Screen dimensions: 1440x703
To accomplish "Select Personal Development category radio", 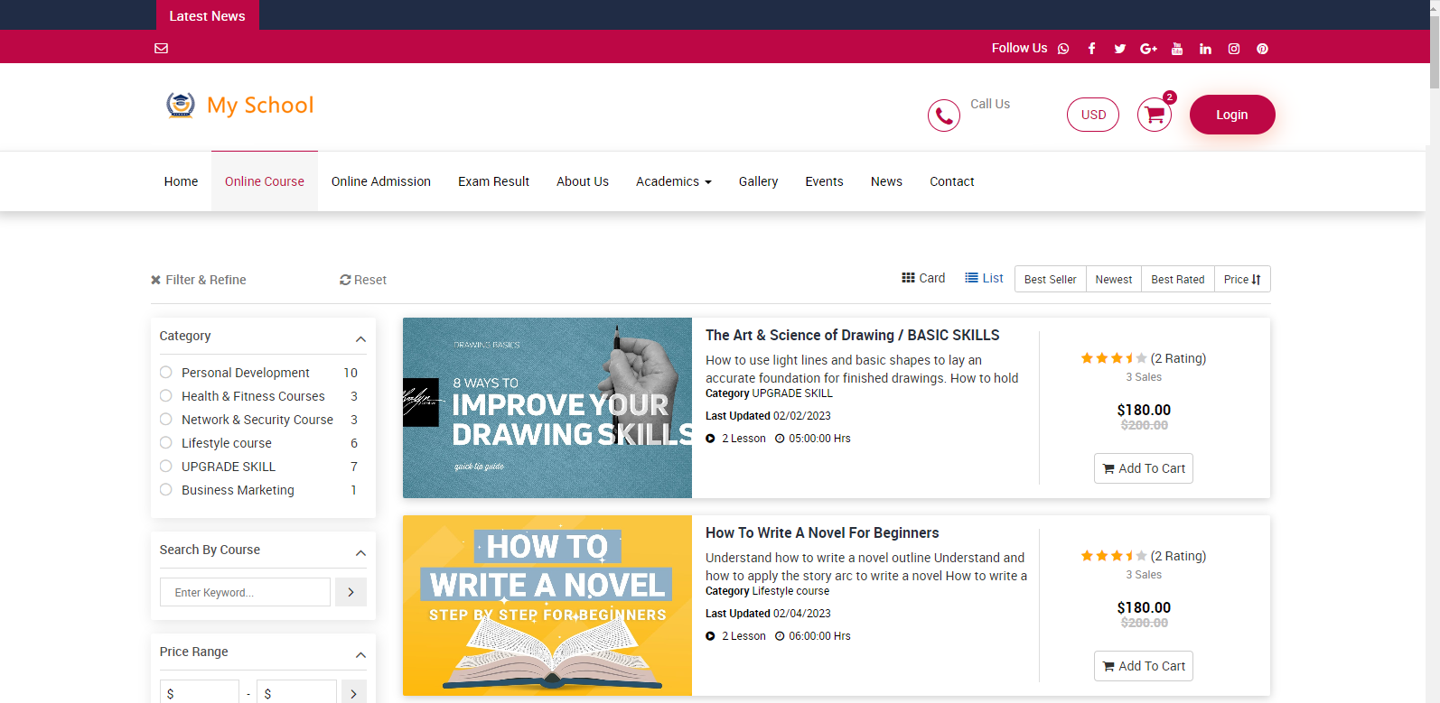I will [166, 373].
